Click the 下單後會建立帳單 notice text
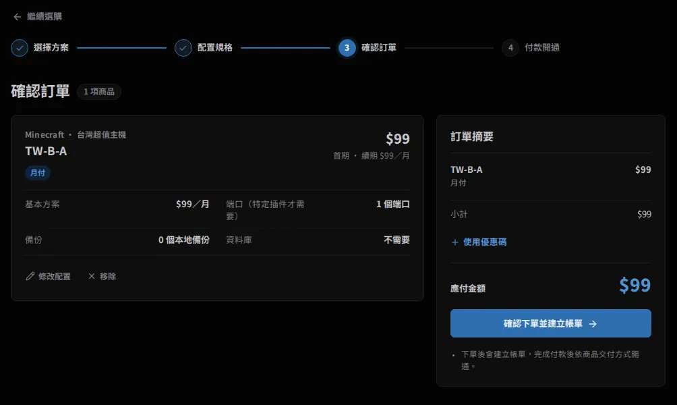This screenshot has width=677, height=405. (550, 360)
